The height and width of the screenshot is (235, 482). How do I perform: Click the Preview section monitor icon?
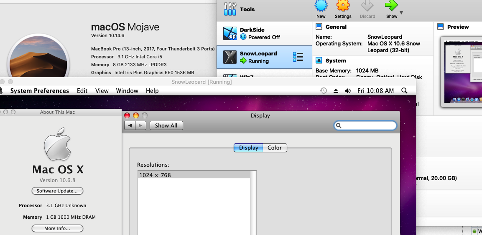pos(441,27)
